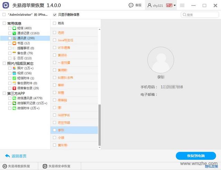Click the 语音备忘录 voice memo icon
Viewport: 221px width, 170px height.
[15, 88]
